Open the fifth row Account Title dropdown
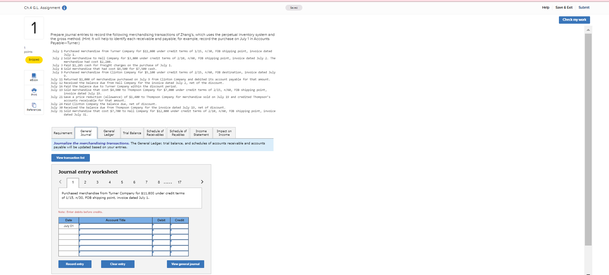 [x=116, y=248]
